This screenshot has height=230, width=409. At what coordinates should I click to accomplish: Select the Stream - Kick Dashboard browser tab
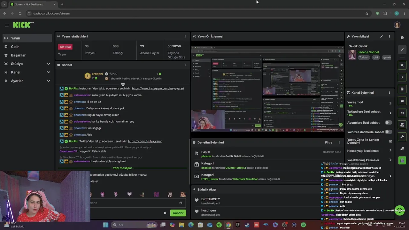[x=33, y=4]
